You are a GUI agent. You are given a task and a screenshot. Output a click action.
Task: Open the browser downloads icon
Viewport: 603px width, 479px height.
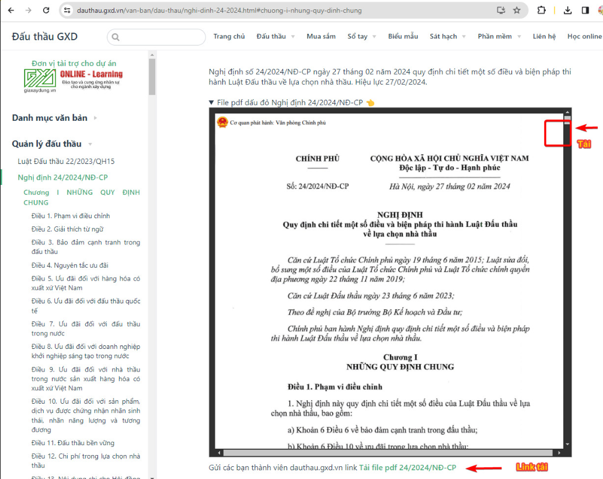point(567,11)
